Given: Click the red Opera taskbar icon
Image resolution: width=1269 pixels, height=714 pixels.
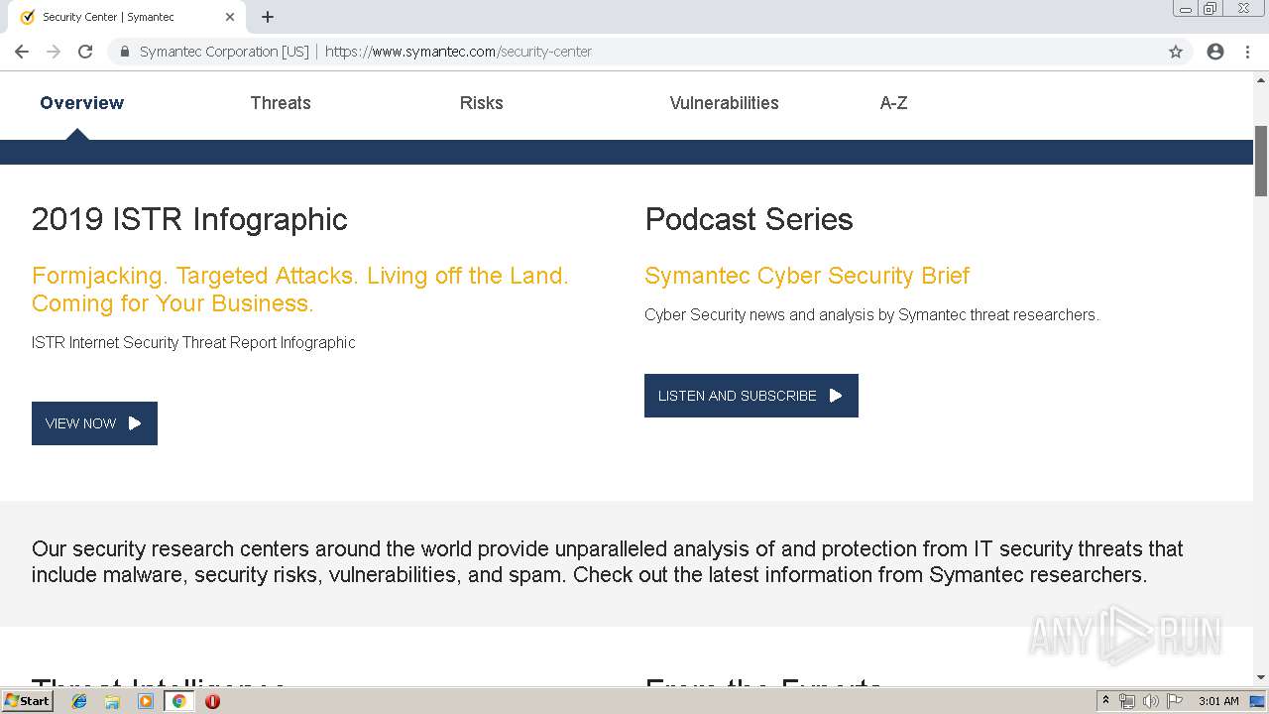Looking at the screenshot, I should [x=212, y=701].
